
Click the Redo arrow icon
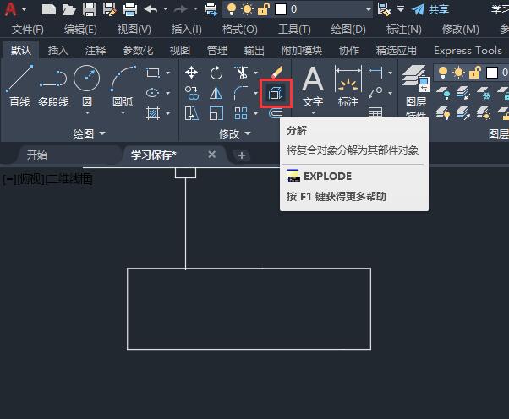point(180,9)
